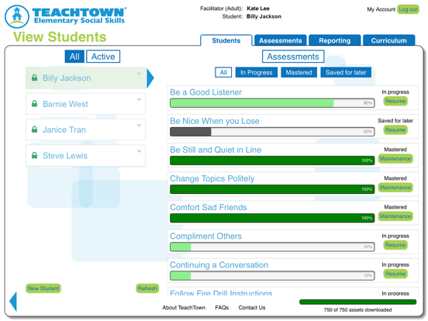
Task: Open Comfort Sad Friends title
Action: [209, 207]
